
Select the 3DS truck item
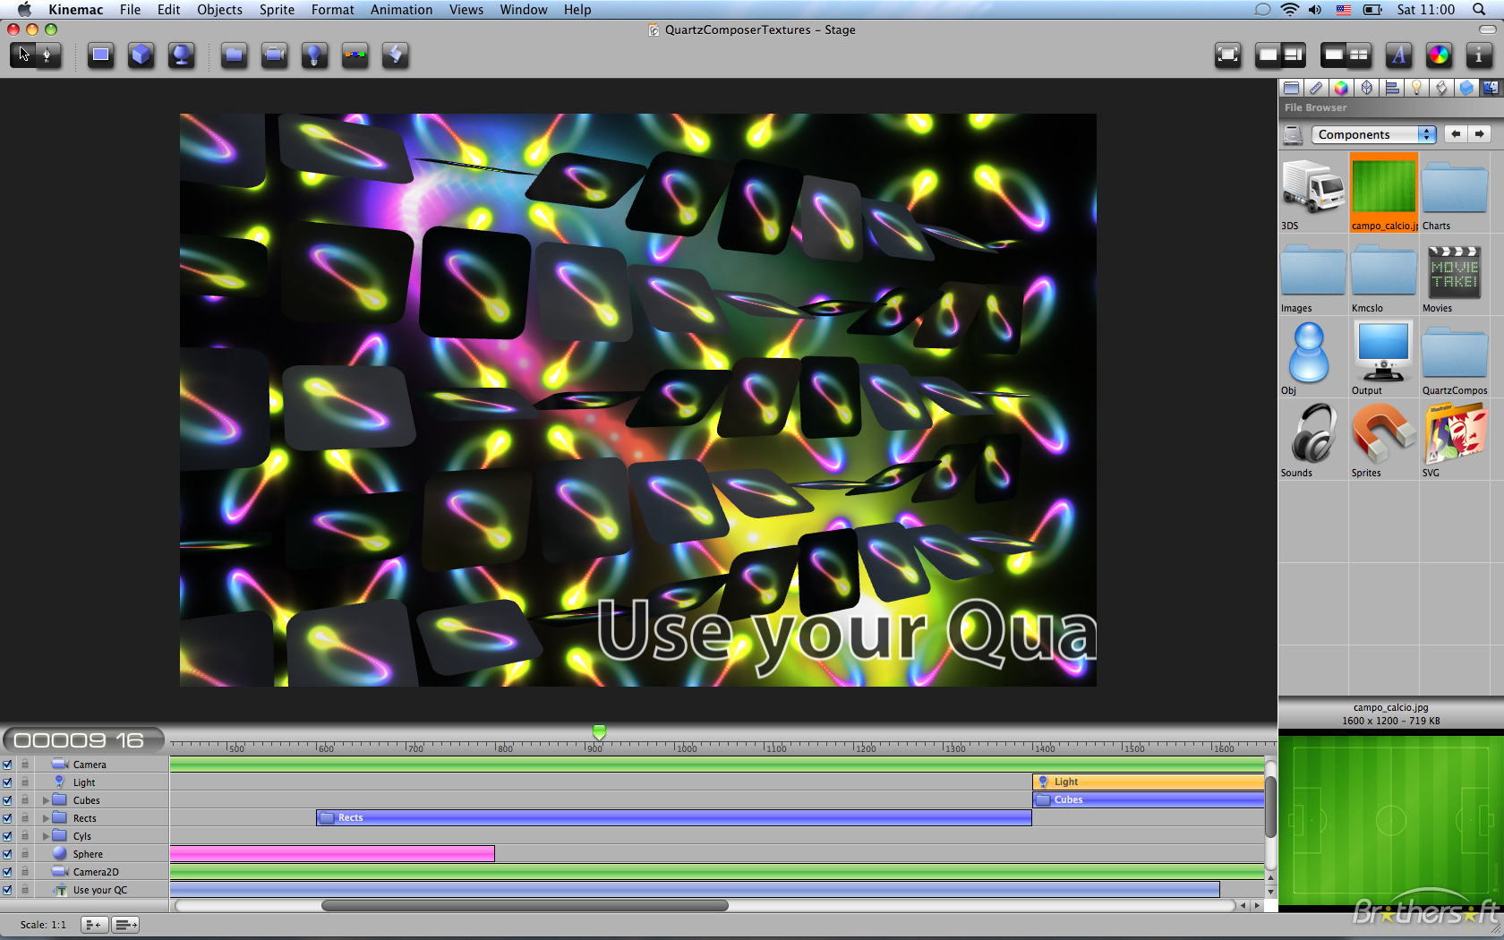tap(1313, 192)
